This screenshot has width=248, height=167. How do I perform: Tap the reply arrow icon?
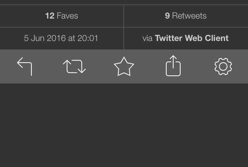tap(24, 66)
